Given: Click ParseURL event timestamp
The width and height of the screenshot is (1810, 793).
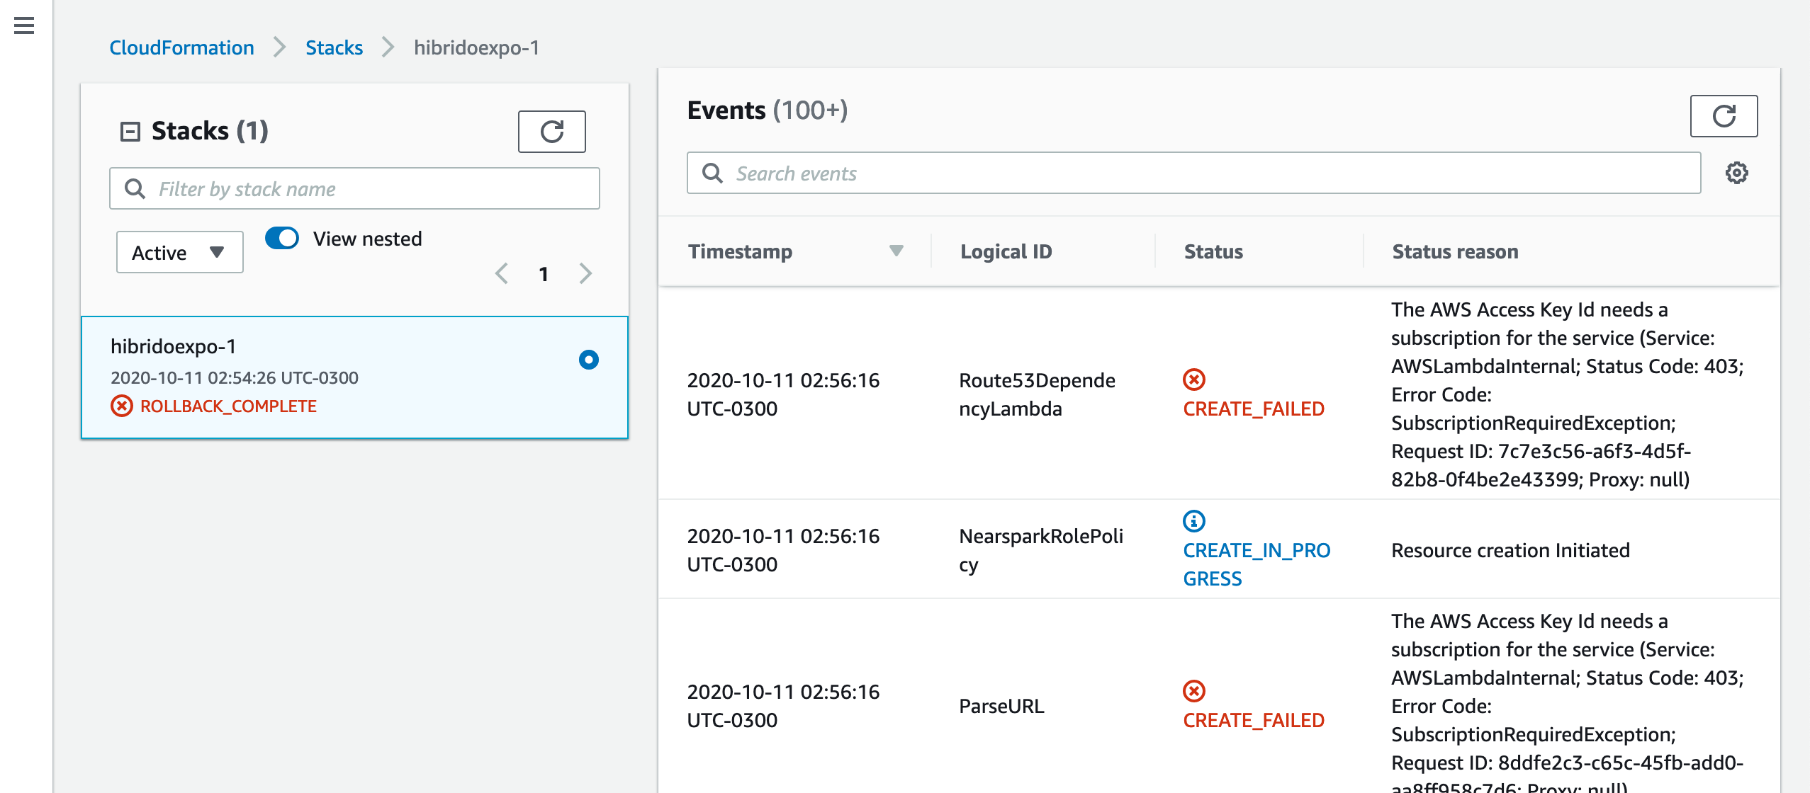Looking at the screenshot, I should [783, 706].
